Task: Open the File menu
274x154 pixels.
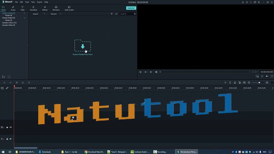Action: 16,2
